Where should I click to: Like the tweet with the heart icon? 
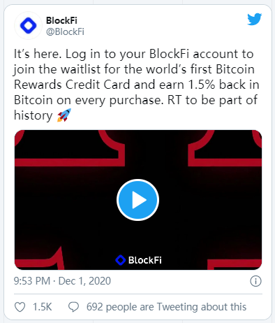click(20, 307)
